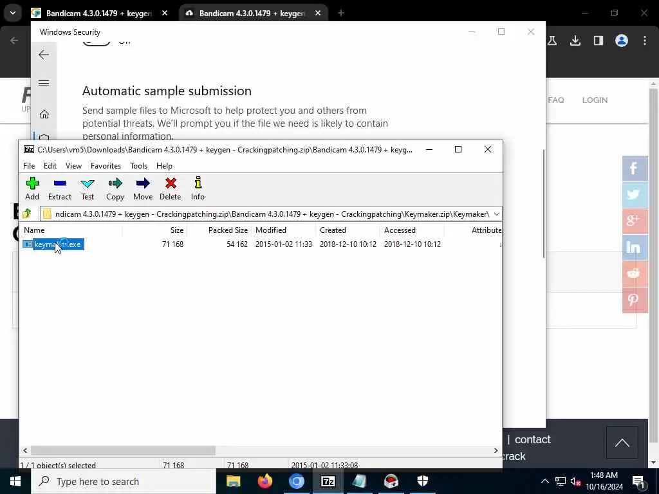Viewport: 659px width, 494px height.
Task: Open the browser profile avatar
Action: (622, 41)
